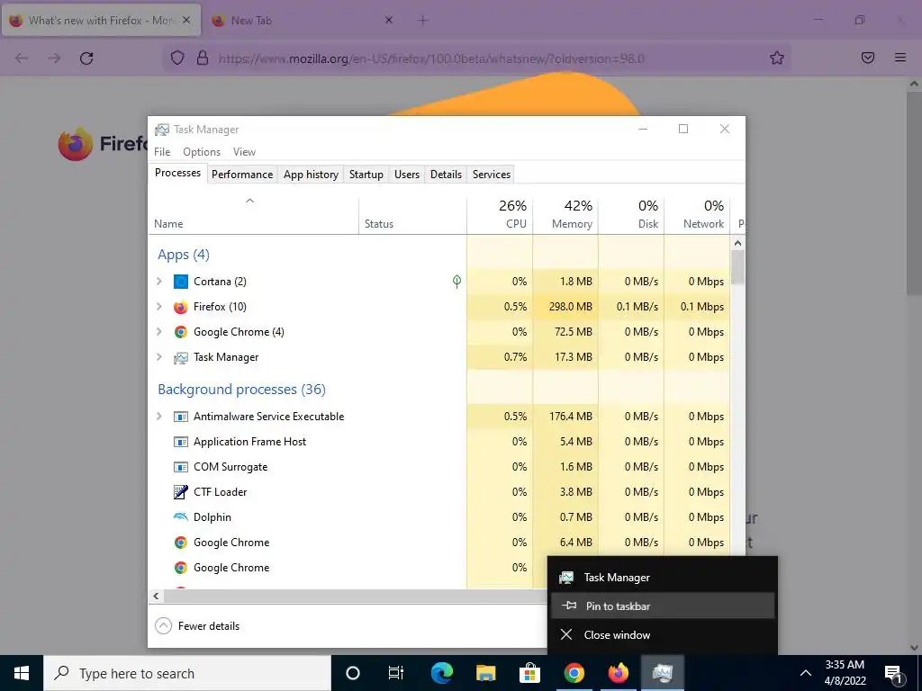Choose Pin to taskbar in jump list
Image resolution: width=922 pixels, height=691 pixels.
[663, 606]
